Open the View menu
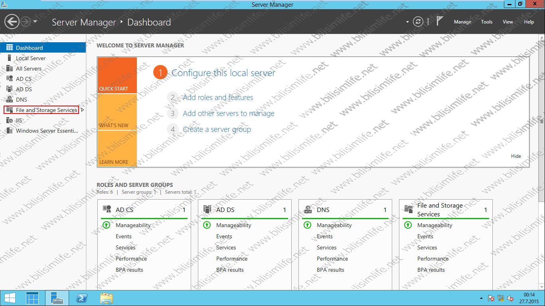The width and height of the screenshot is (545, 306). (x=507, y=22)
